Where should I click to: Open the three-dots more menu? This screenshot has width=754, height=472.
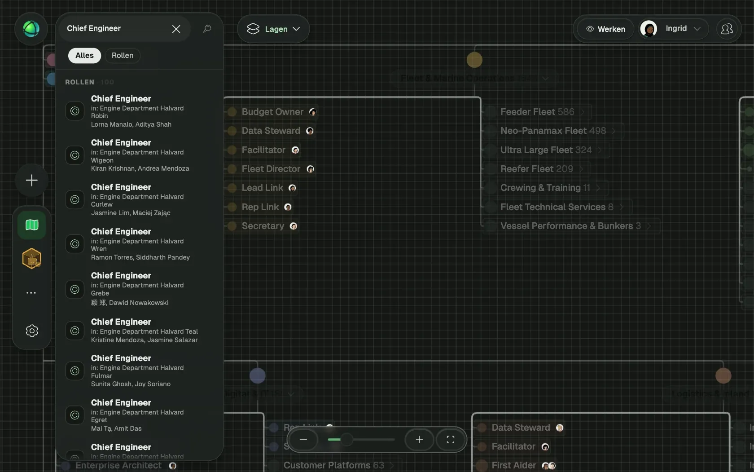point(31,292)
